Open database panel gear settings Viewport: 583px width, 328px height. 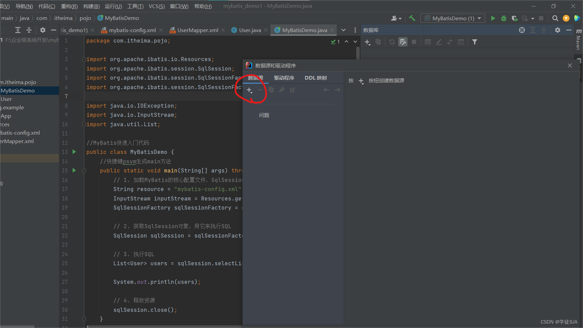pos(558,30)
